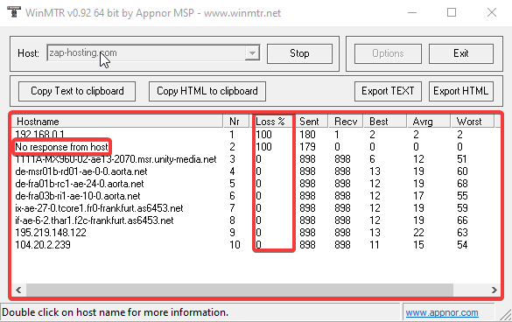Screen dimensions: 512x322
Task: Click Sent value 180 for hop 1
Action: [307, 135]
